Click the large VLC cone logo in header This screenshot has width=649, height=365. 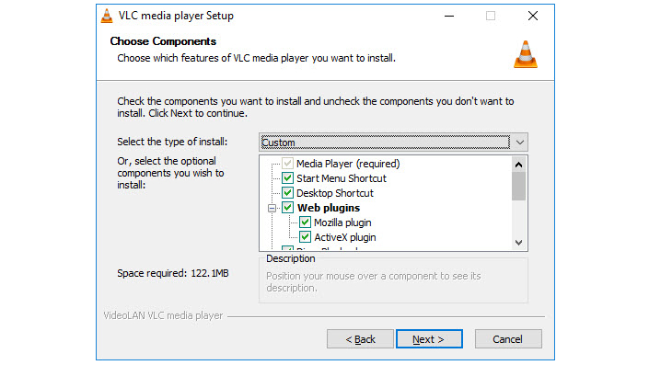tap(526, 54)
